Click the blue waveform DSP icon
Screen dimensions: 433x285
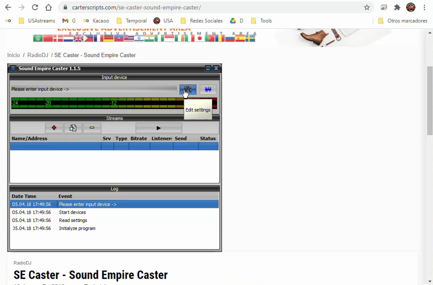[208, 89]
